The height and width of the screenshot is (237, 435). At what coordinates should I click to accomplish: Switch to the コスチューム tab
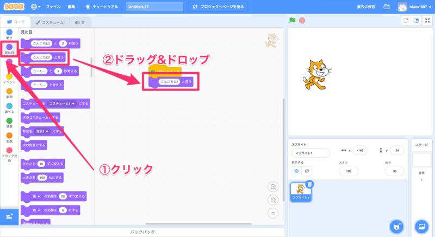(49, 22)
